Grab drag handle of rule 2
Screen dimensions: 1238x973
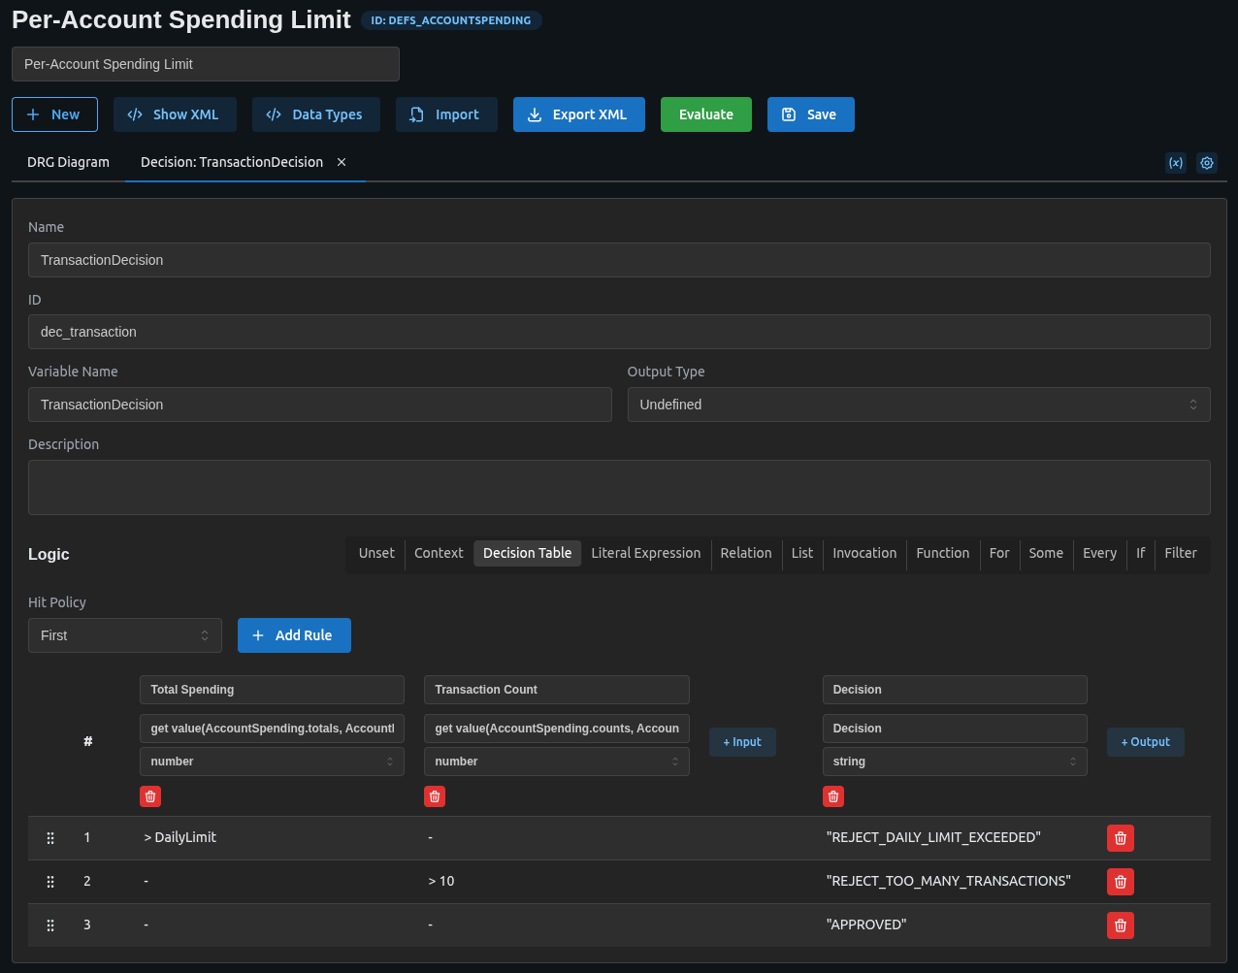(50, 882)
